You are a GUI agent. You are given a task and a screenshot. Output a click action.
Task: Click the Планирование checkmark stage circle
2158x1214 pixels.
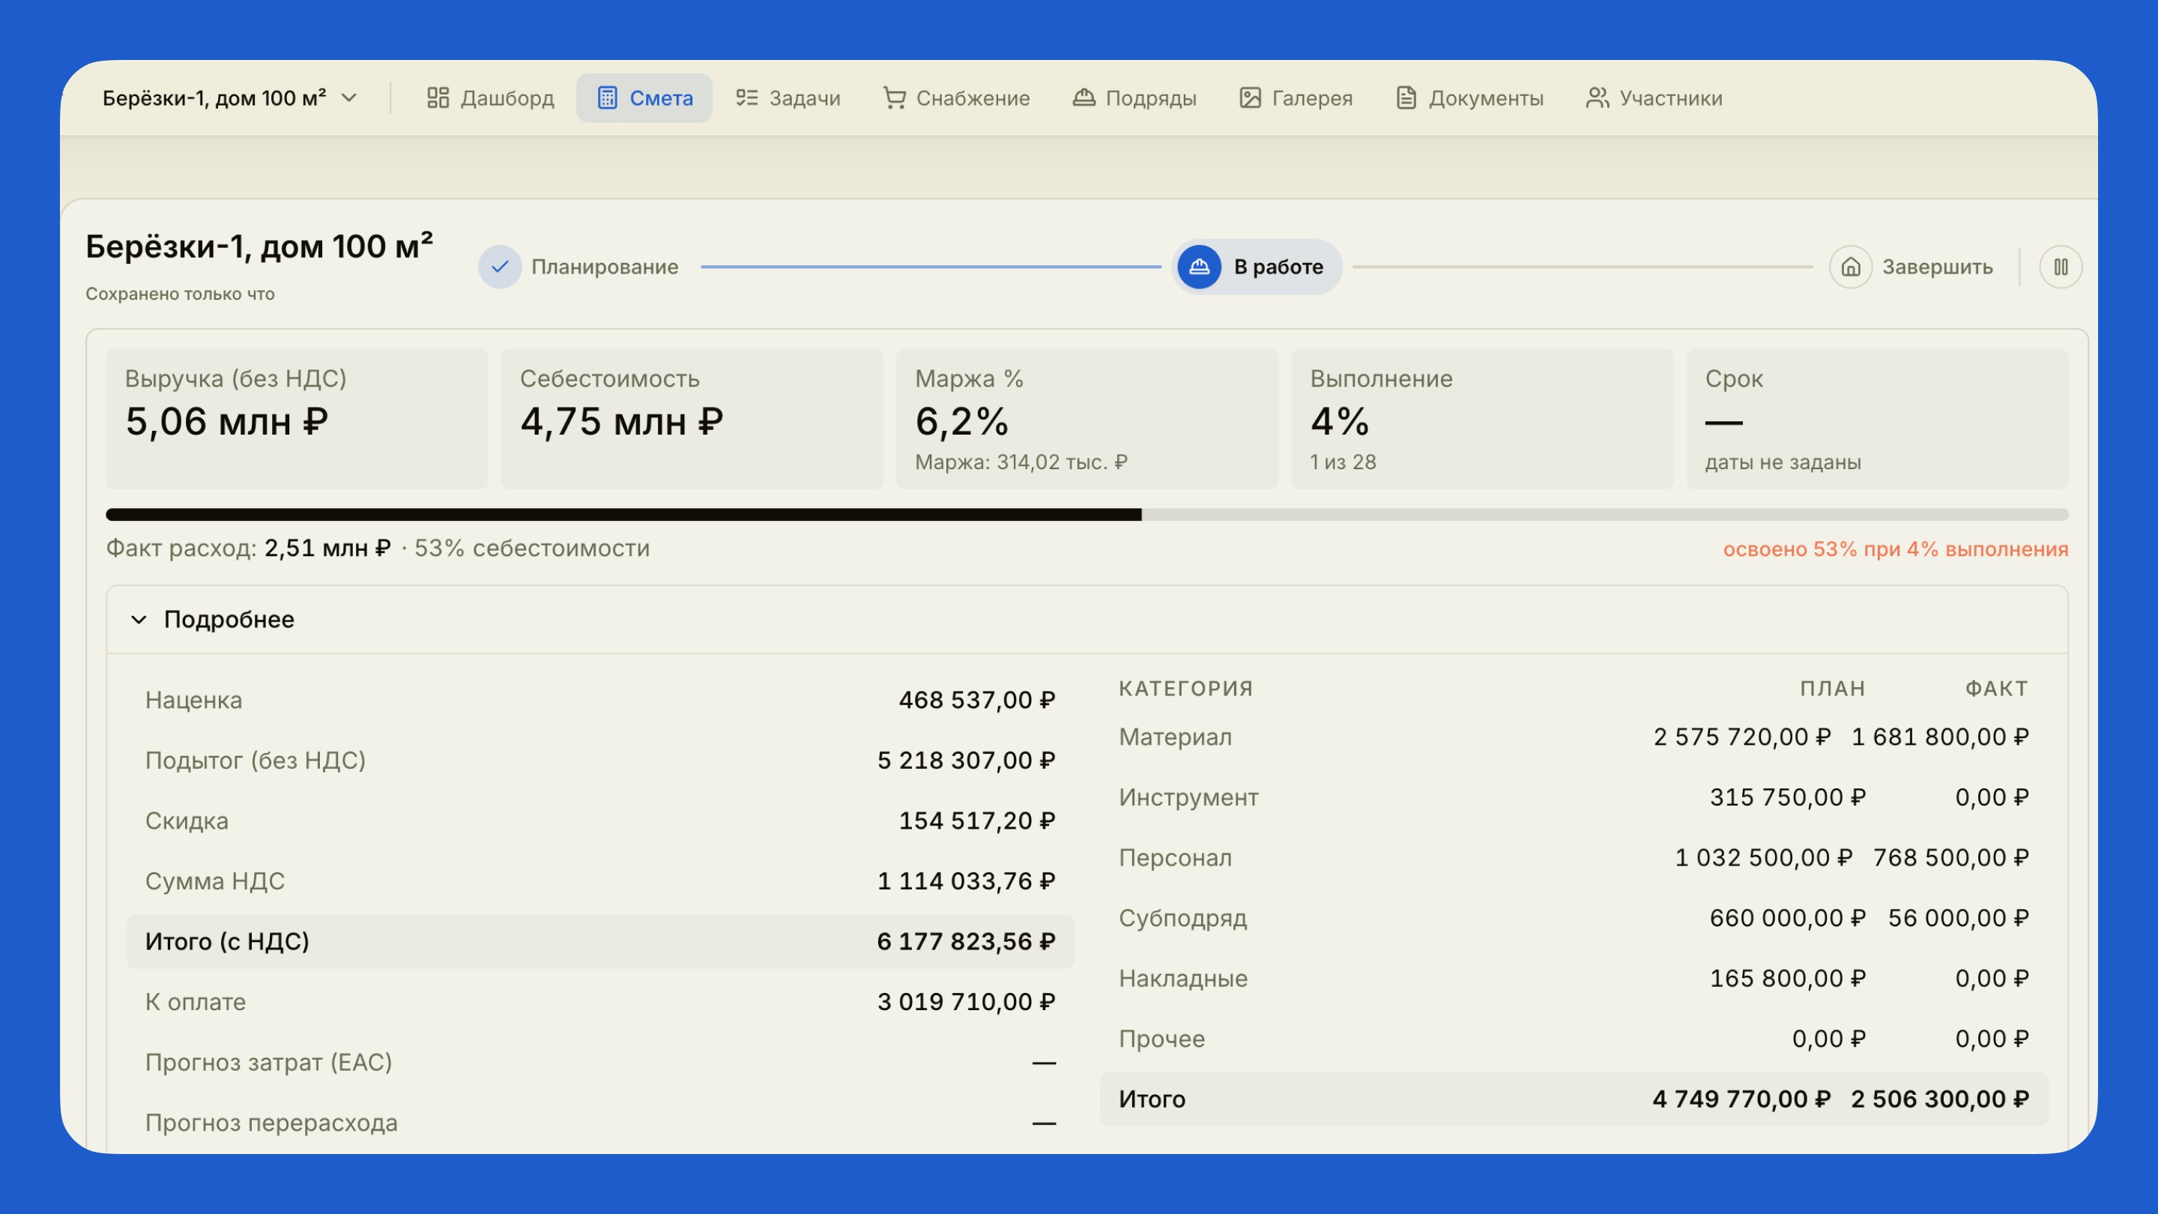500,268
